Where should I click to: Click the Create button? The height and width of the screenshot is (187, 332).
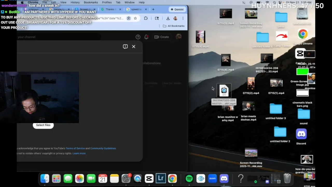162,37
